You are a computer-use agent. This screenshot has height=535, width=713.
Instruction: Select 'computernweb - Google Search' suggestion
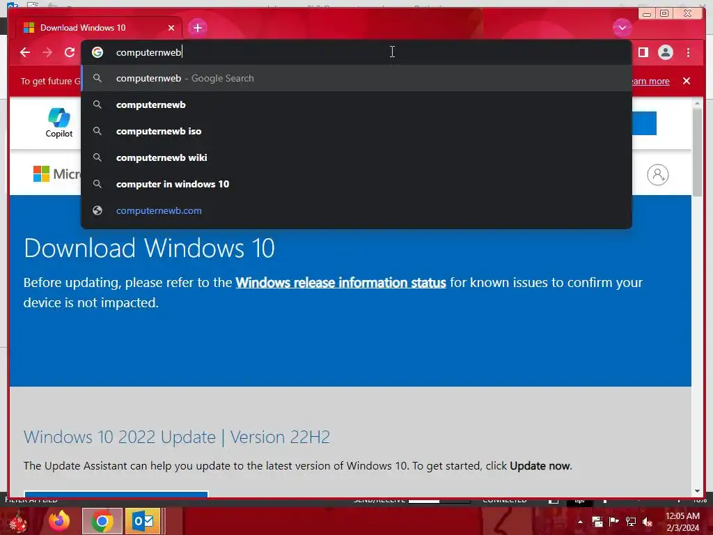356,78
